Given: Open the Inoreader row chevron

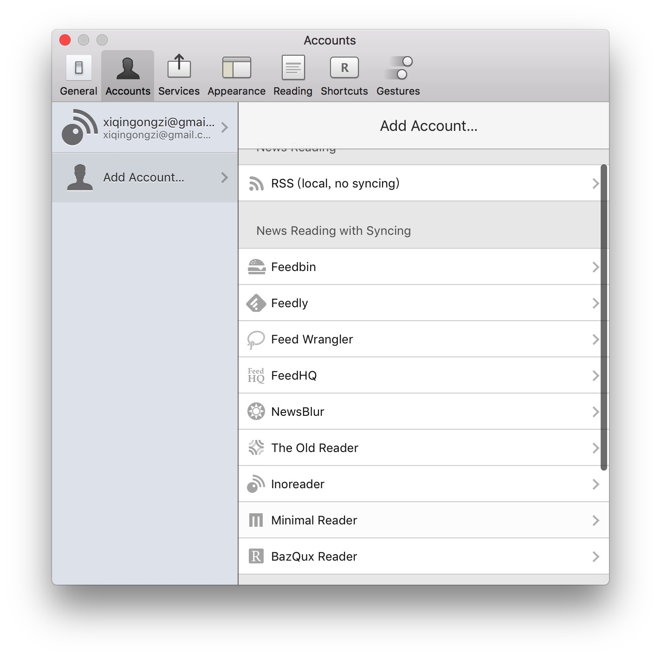Looking at the screenshot, I should click(x=596, y=484).
